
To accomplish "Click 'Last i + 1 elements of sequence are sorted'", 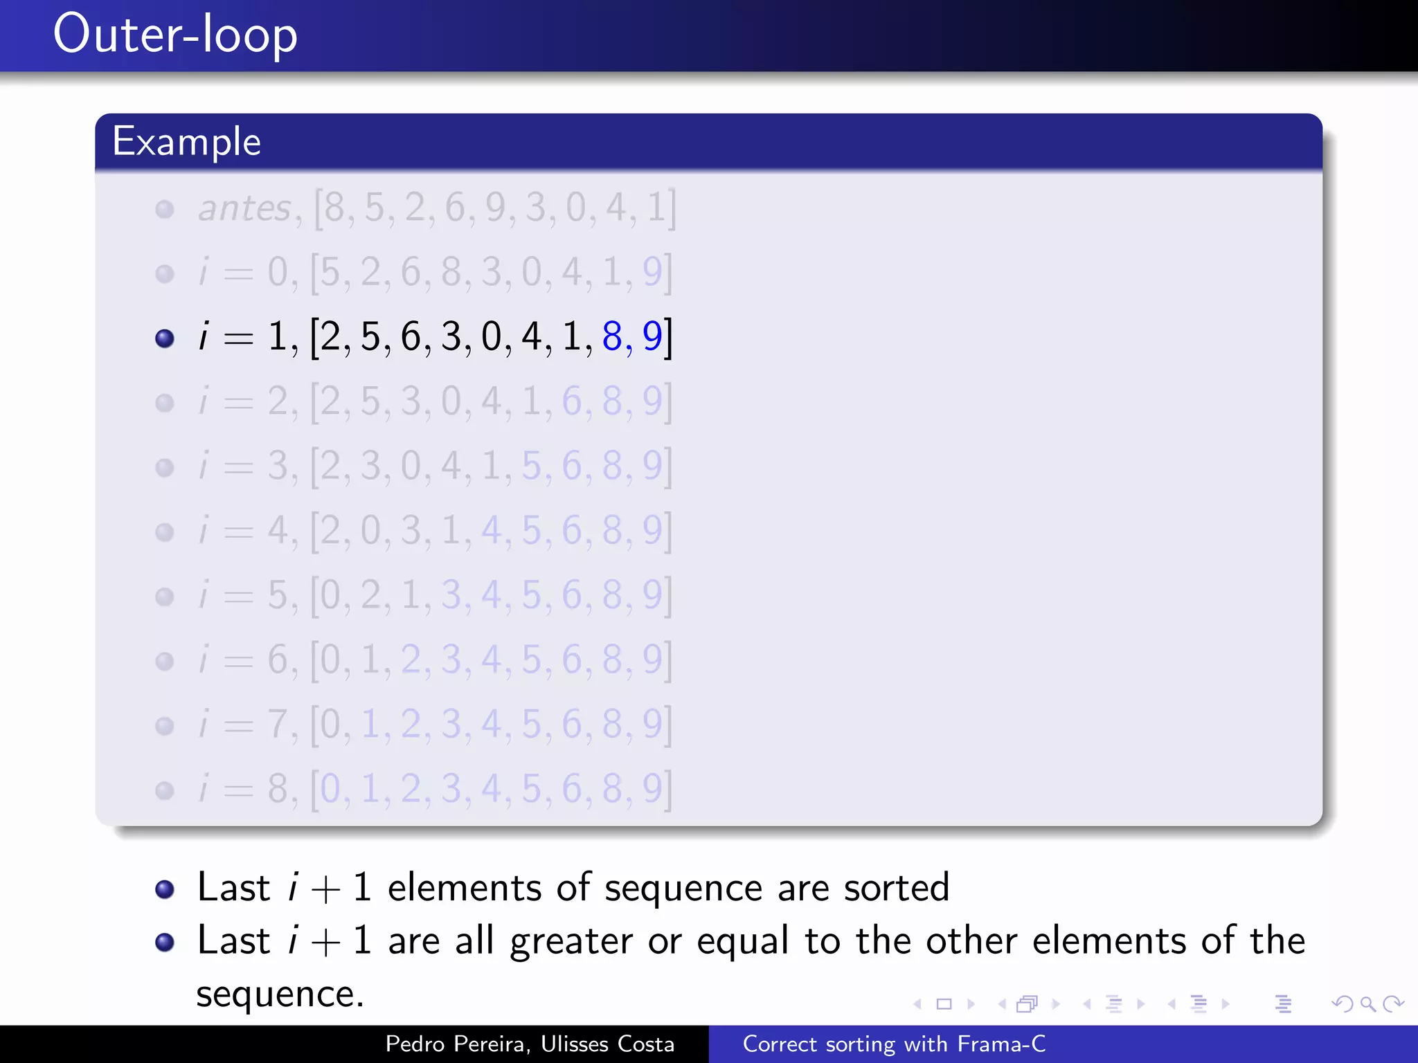I will [x=573, y=888].
